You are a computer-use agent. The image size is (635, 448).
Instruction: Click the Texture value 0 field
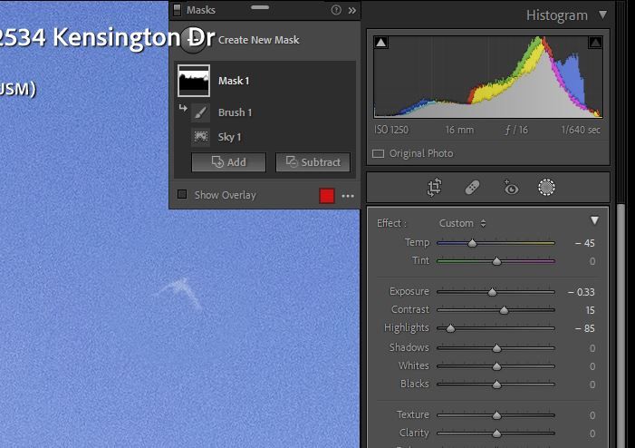(x=592, y=415)
